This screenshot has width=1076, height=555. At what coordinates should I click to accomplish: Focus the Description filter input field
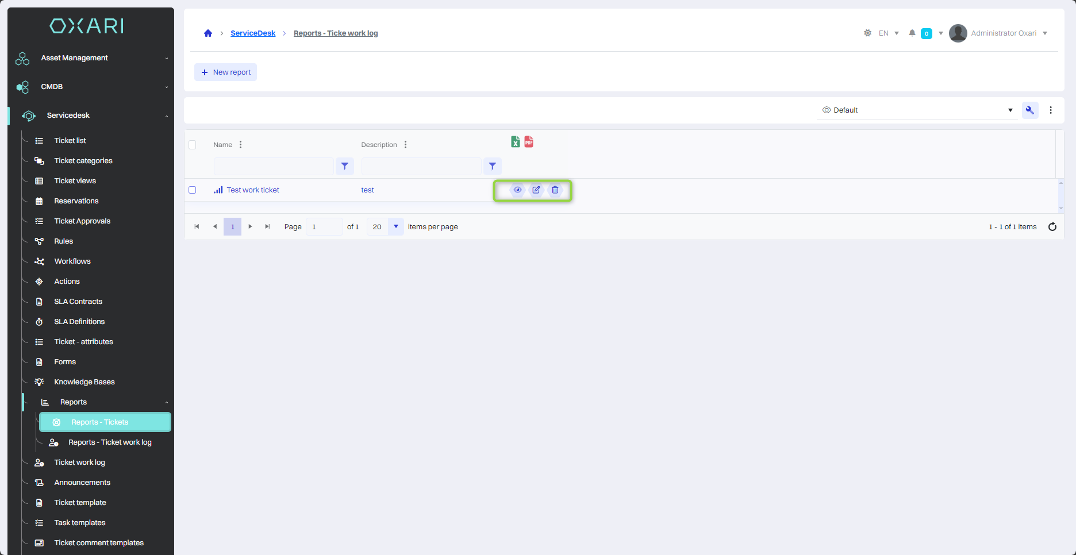(x=421, y=166)
